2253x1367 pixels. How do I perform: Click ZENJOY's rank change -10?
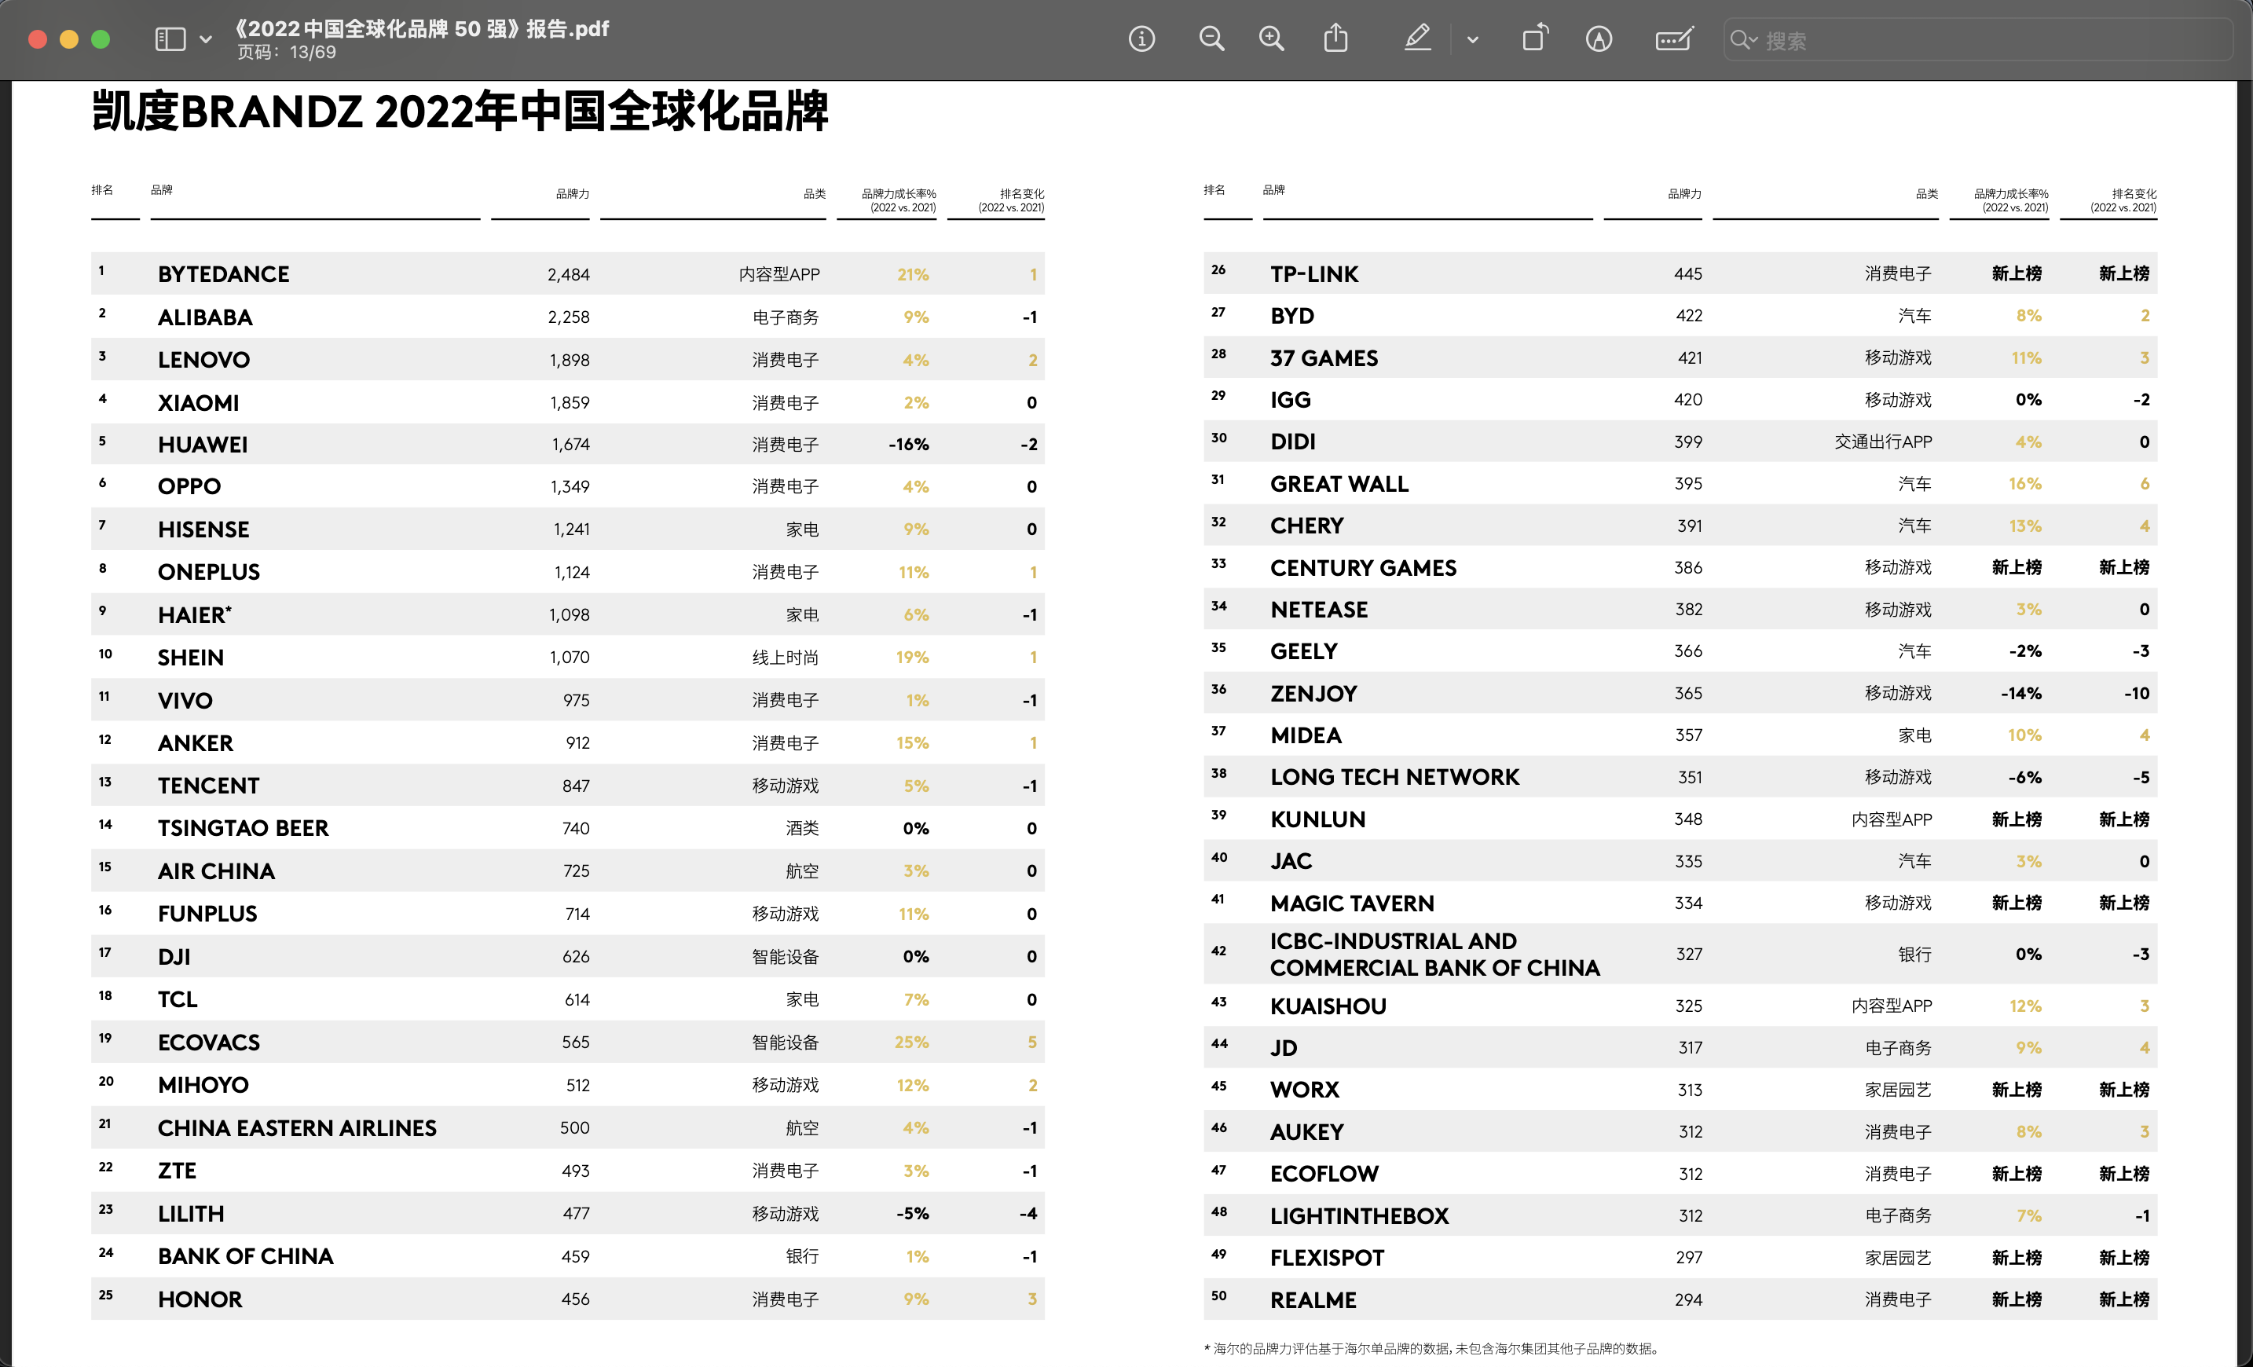pyautogui.click(x=2136, y=693)
